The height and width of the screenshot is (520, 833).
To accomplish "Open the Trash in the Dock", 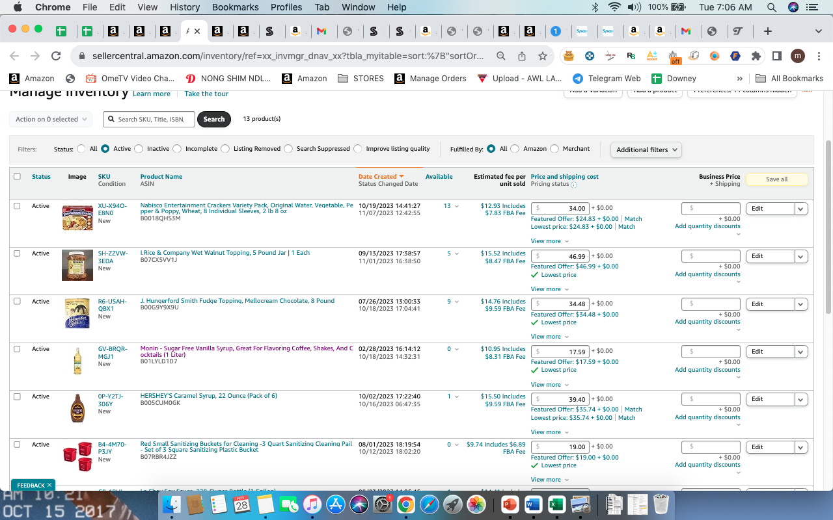I will pyautogui.click(x=661, y=504).
